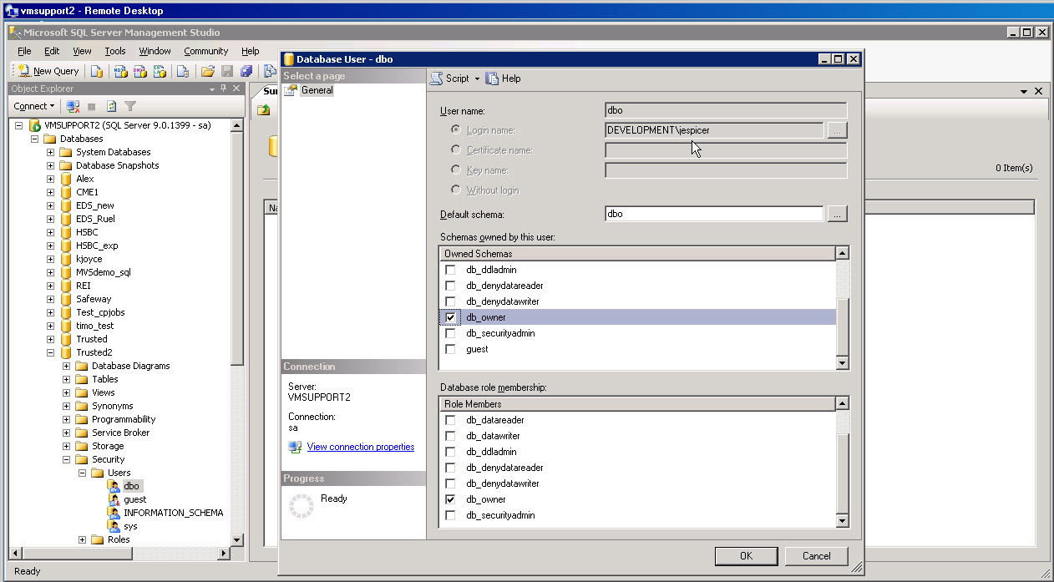Click the Cancel button
Screen dimensions: 1054x582
(817, 556)
